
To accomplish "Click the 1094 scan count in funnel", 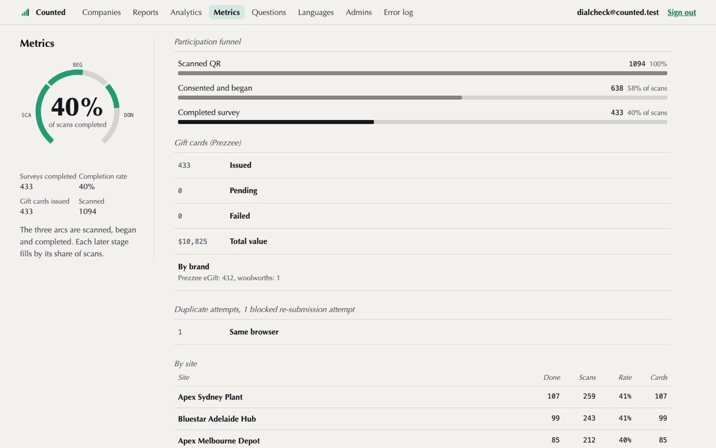I will tap(637, 63).
